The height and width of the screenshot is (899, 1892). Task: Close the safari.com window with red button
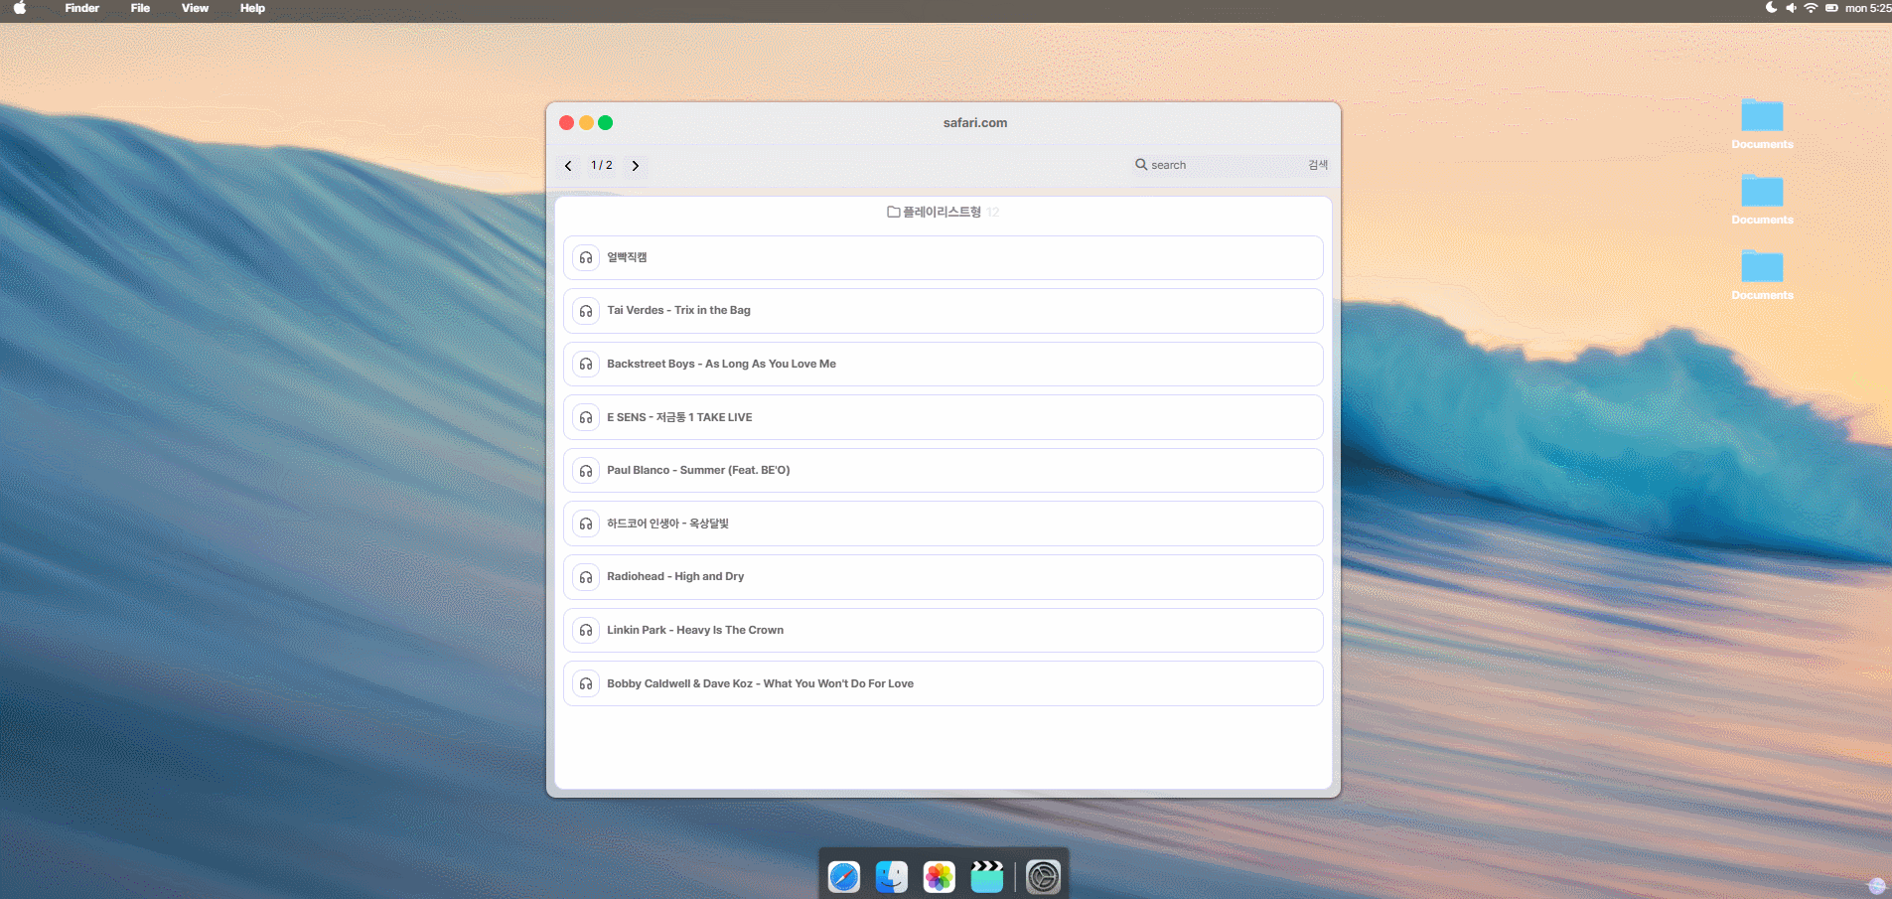tap(567, 123)
